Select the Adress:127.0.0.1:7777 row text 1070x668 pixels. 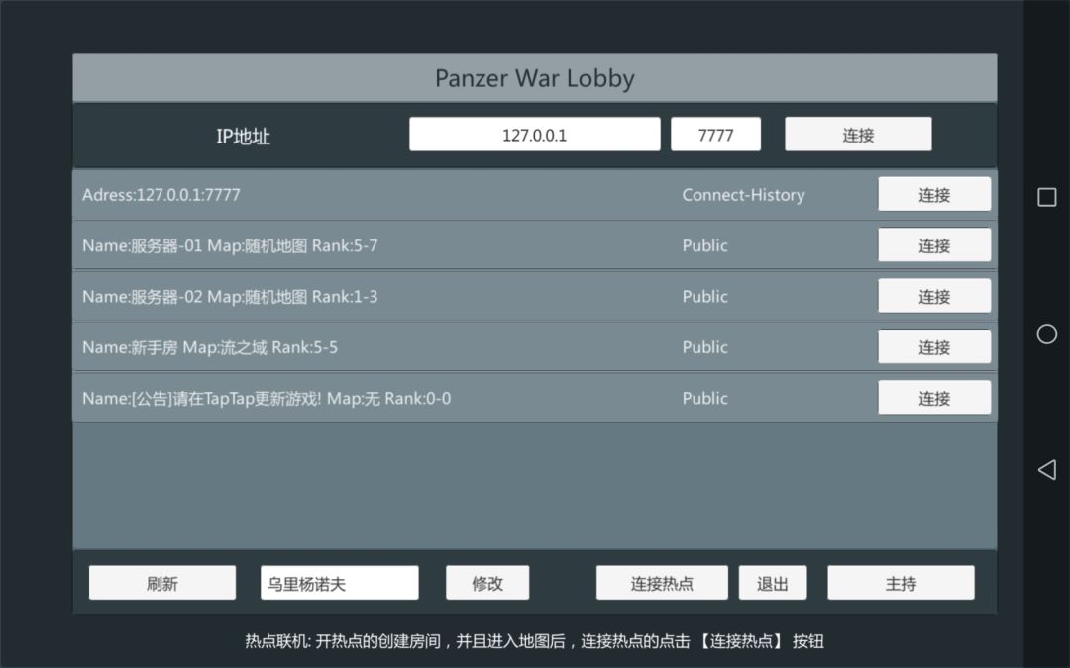tap(161, 195)
